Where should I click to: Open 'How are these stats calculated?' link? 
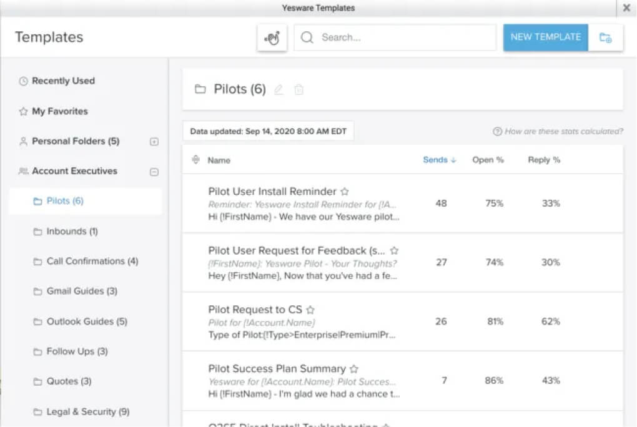[564, 131]
